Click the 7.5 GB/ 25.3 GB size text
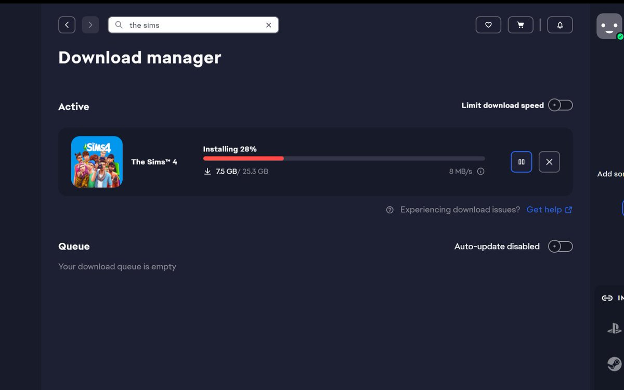The height and width of the screenshot is (390, 624). coord(242,171)
